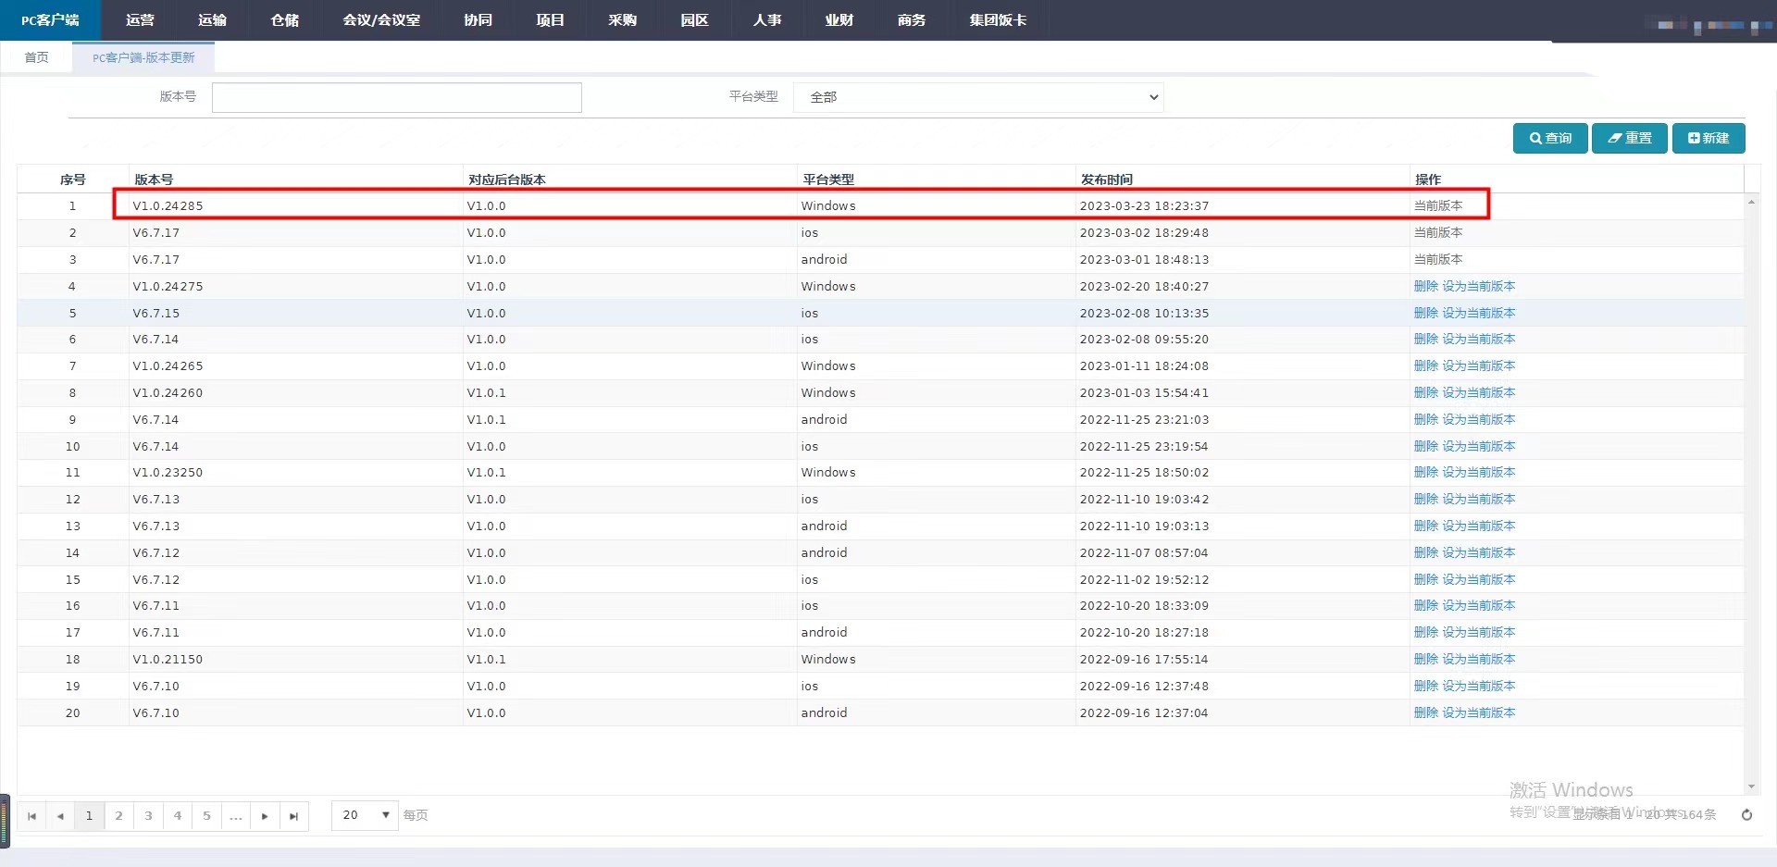Open the 项目 menu
Viewport: 1777px width, 867px height.
click(550, 19)
